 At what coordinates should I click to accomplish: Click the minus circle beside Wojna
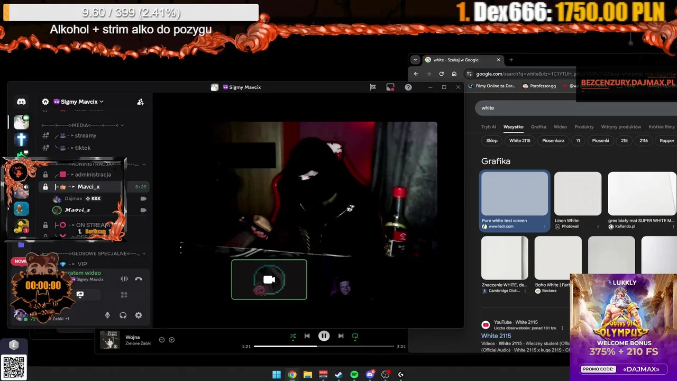pos(162,340)
